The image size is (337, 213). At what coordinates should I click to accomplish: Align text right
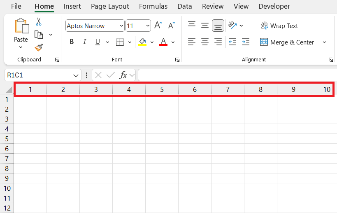click(218, 42)
